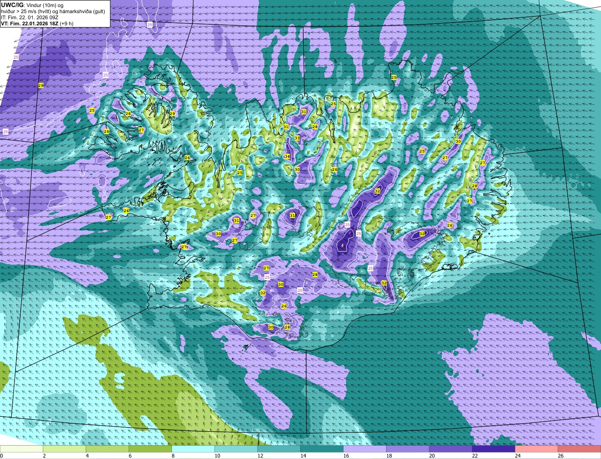This screenshot has height=459, width=601.
Task: Pick the 10–12 m/s turquoise scale swatch
Action: [x=236, y=449]
